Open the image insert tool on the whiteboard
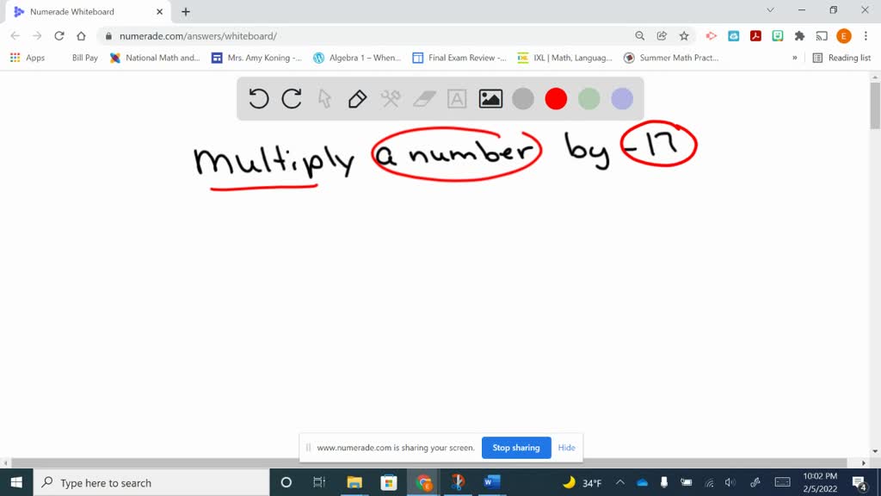Viewport: 881px width, 496px height. (x=489, y=98)
